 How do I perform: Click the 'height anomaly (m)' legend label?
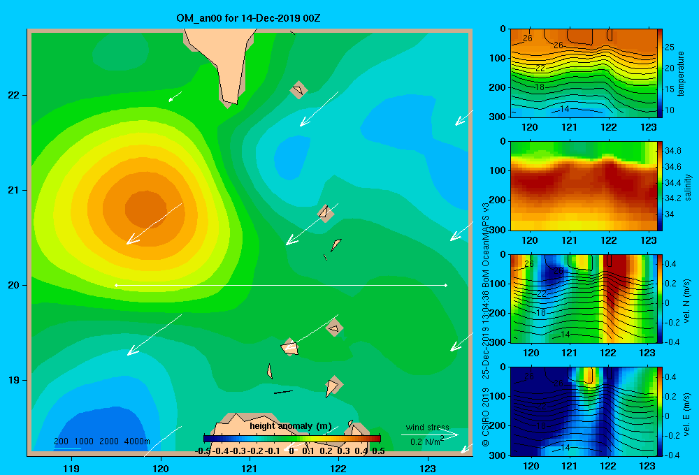[291, 426]
